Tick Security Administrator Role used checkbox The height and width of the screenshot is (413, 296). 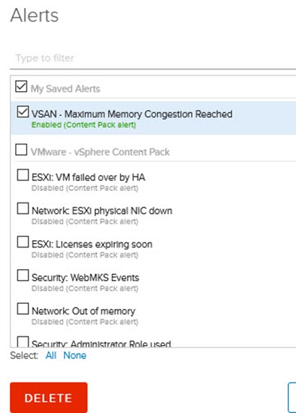click(x=23, y=341)
